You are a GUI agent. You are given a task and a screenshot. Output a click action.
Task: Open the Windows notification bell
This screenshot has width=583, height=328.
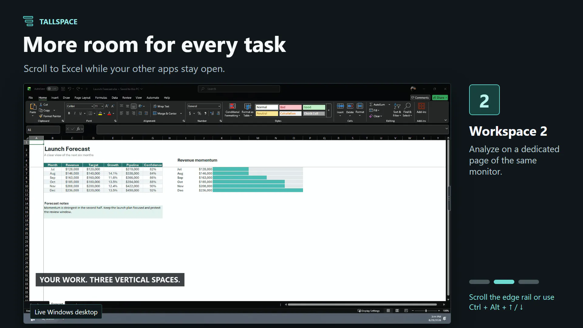[x=445, y=318]
